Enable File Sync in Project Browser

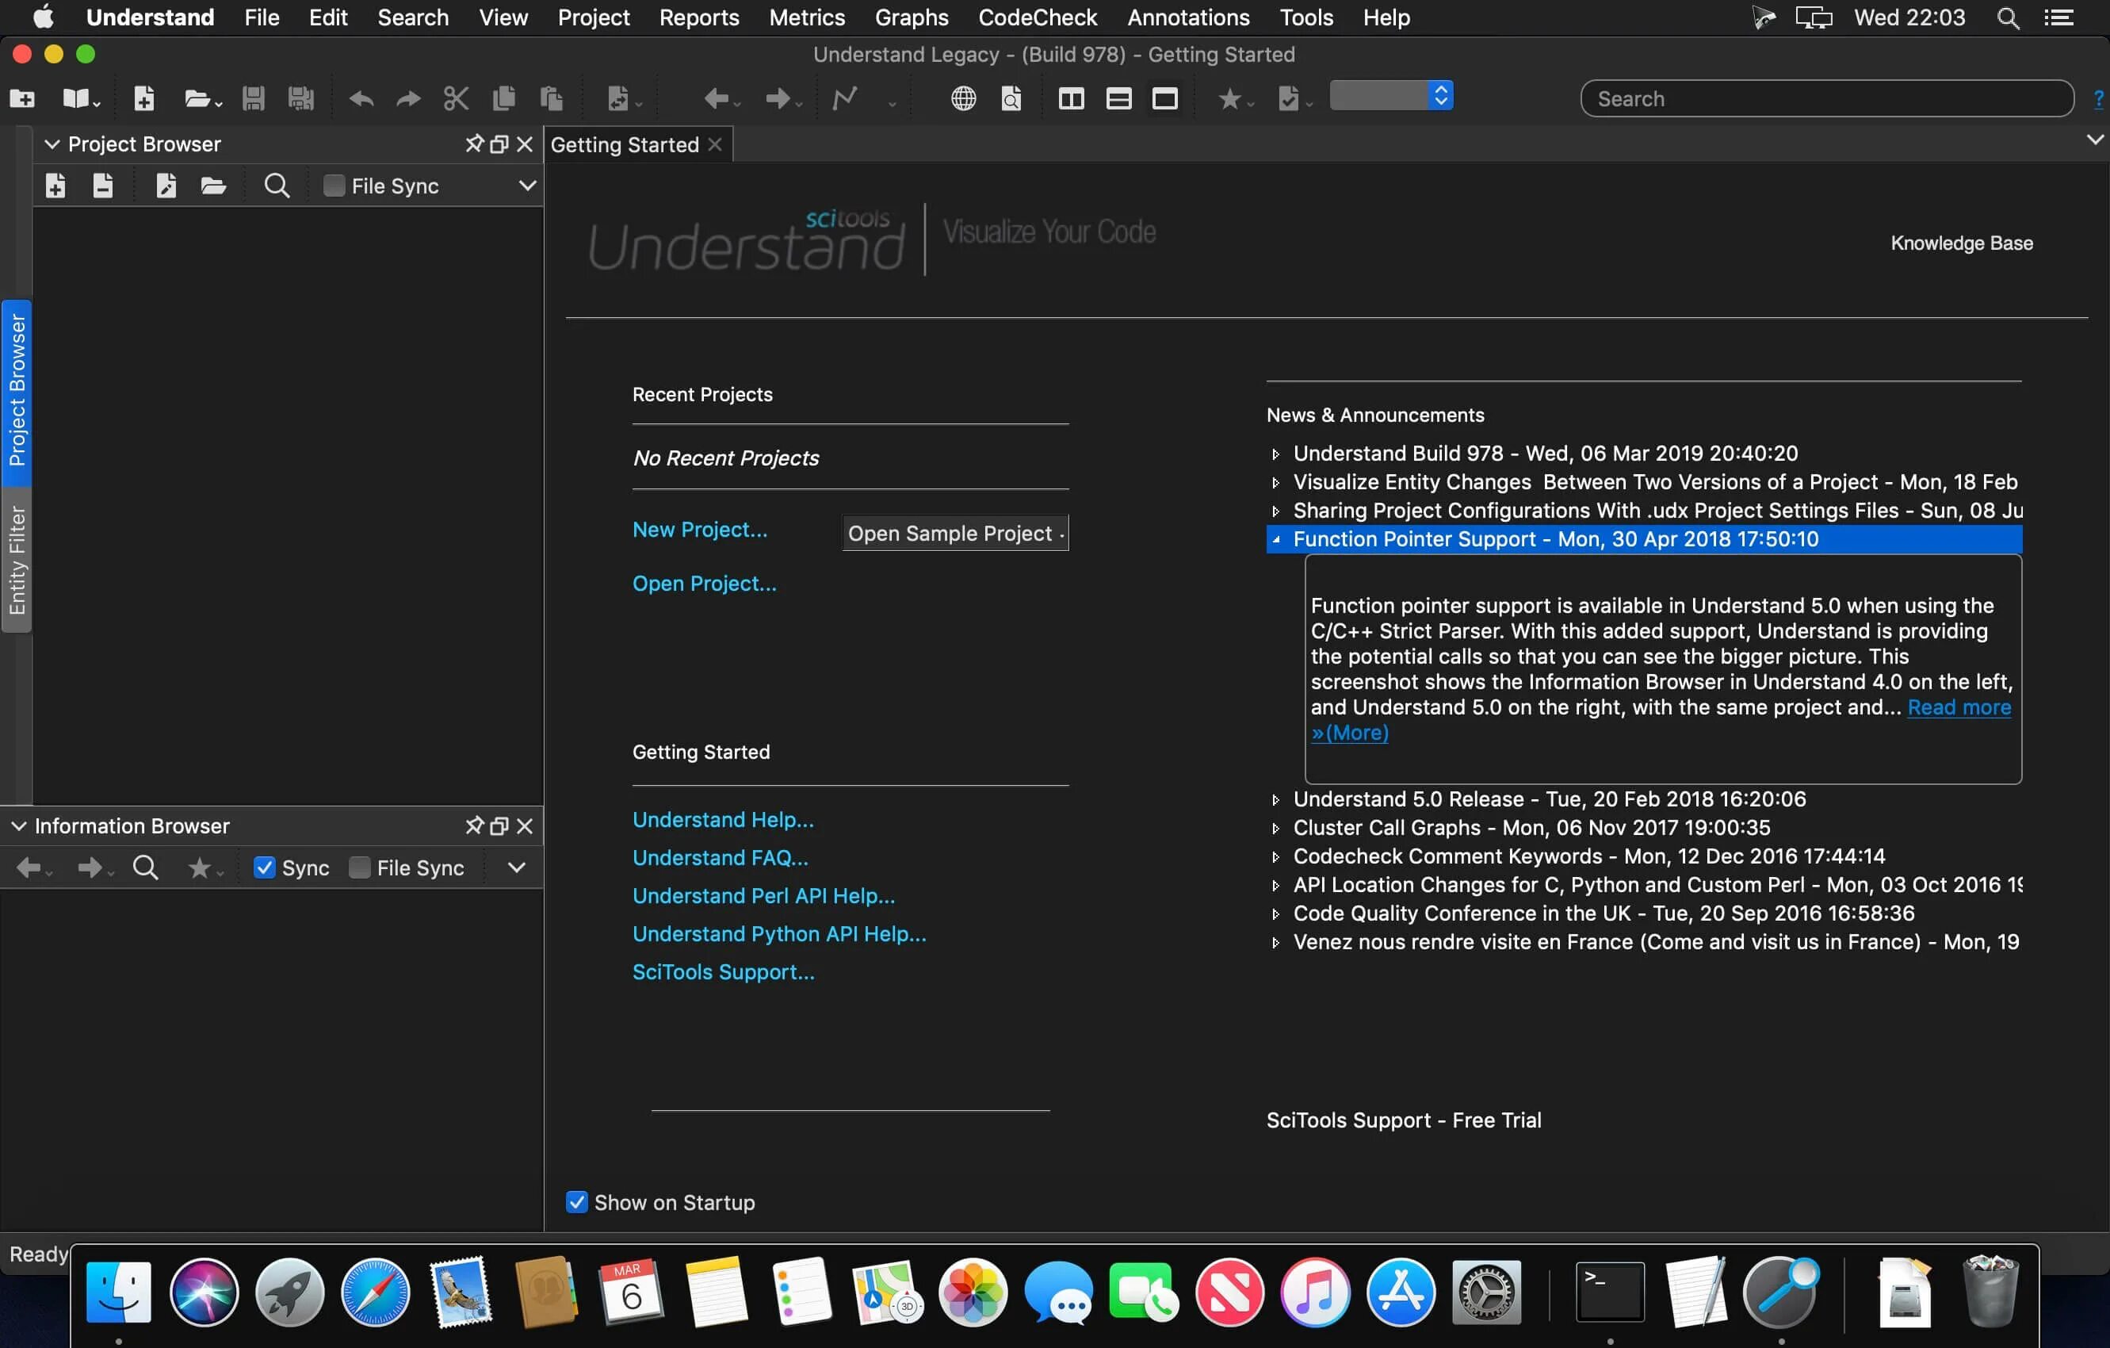(334, 186)
